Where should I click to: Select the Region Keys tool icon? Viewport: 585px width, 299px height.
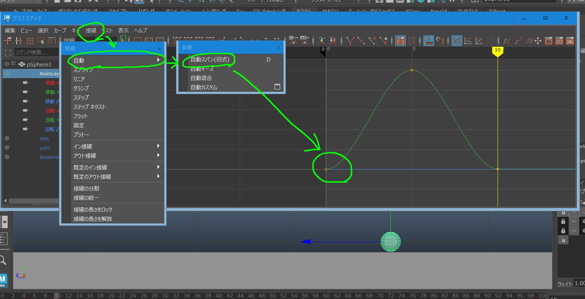(x=41, y=40)
